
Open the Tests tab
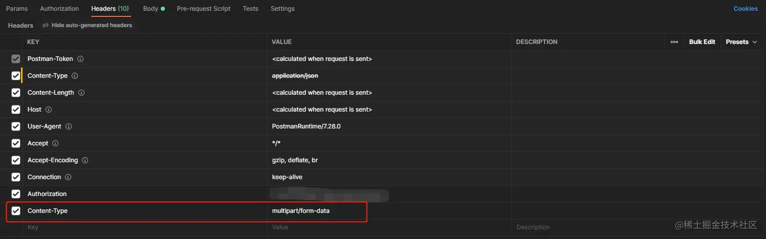tap(250, 9)
